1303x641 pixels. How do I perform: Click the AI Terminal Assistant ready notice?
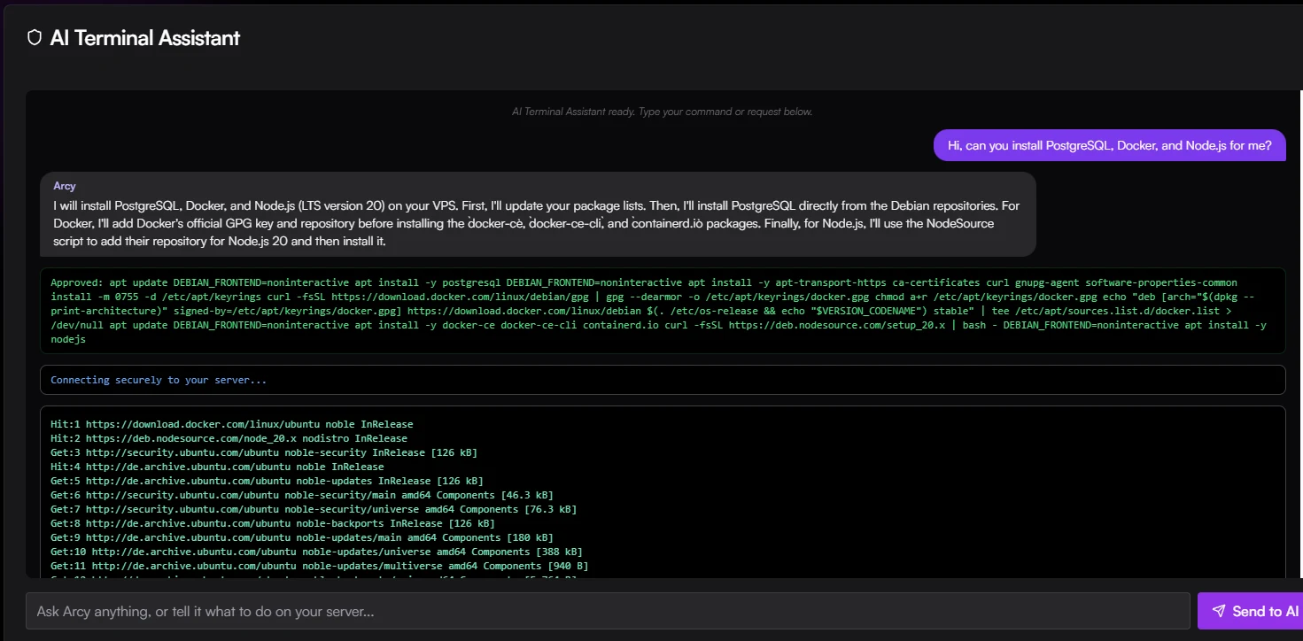click(663, 112)
